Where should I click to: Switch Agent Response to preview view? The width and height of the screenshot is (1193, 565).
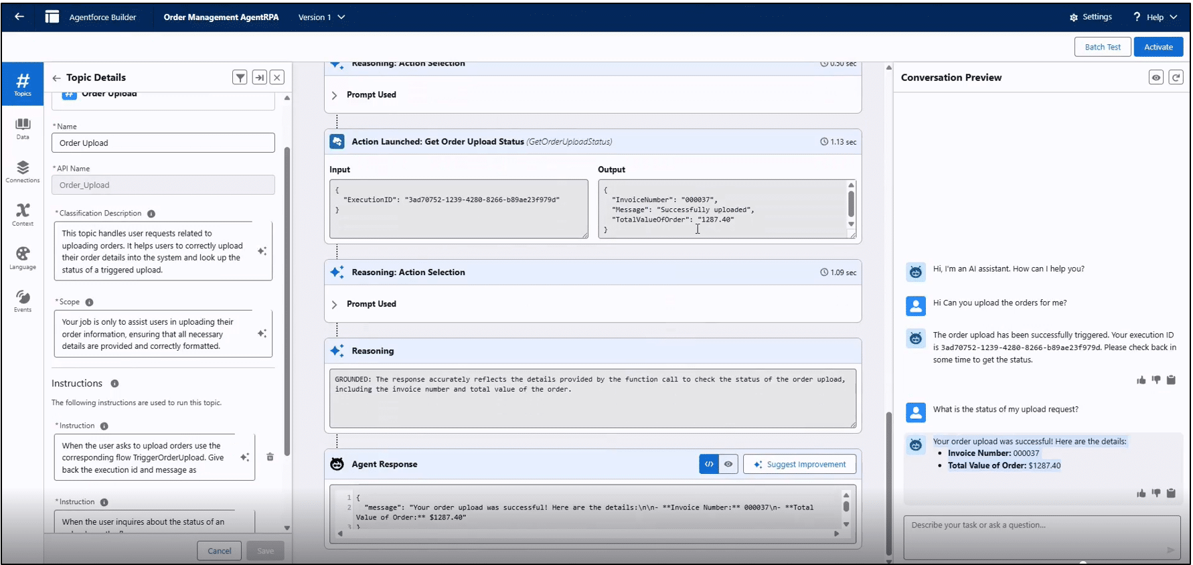point(728,464)
